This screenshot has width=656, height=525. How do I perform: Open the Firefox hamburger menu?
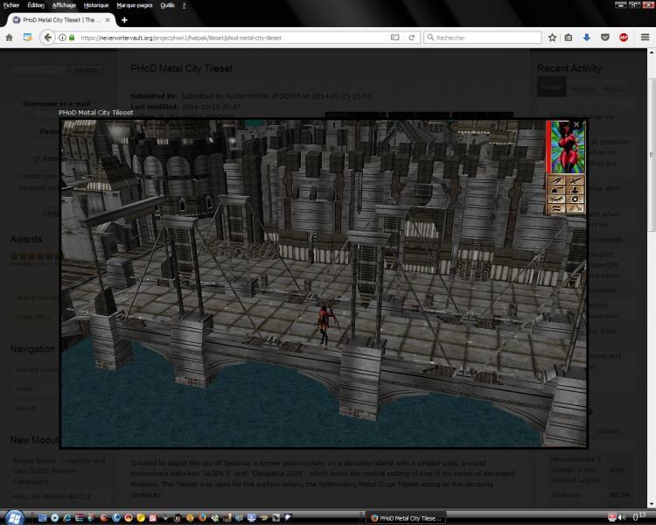[645, 38]
